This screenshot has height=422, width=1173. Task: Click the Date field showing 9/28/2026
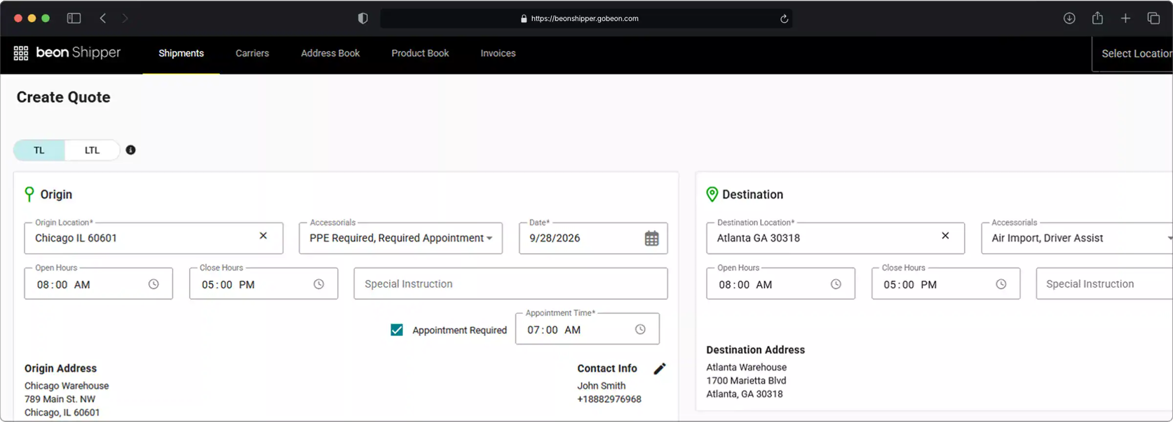click(593, 238)
